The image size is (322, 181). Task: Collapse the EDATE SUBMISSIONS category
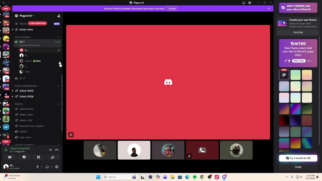pos(27,86)
